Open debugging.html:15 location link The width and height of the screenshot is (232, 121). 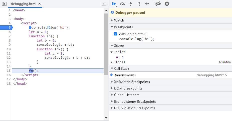(211, 75)
